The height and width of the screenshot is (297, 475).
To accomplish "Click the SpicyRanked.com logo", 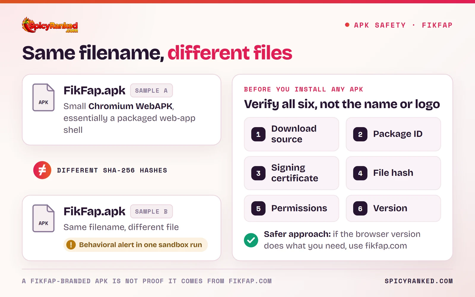I will coord(50,25).
